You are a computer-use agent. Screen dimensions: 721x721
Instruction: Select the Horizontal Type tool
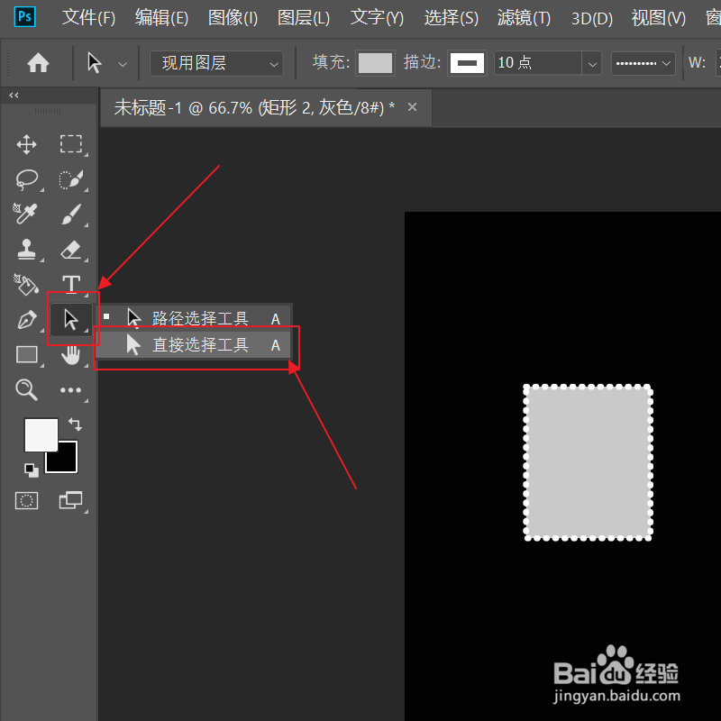(x=71, y=284)
